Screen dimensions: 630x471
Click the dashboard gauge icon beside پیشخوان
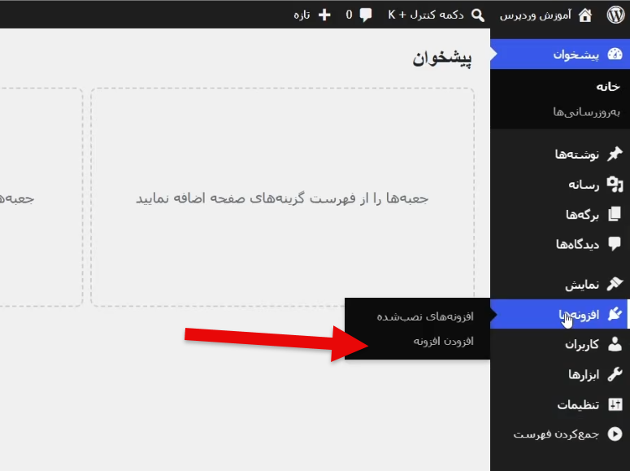615,54
